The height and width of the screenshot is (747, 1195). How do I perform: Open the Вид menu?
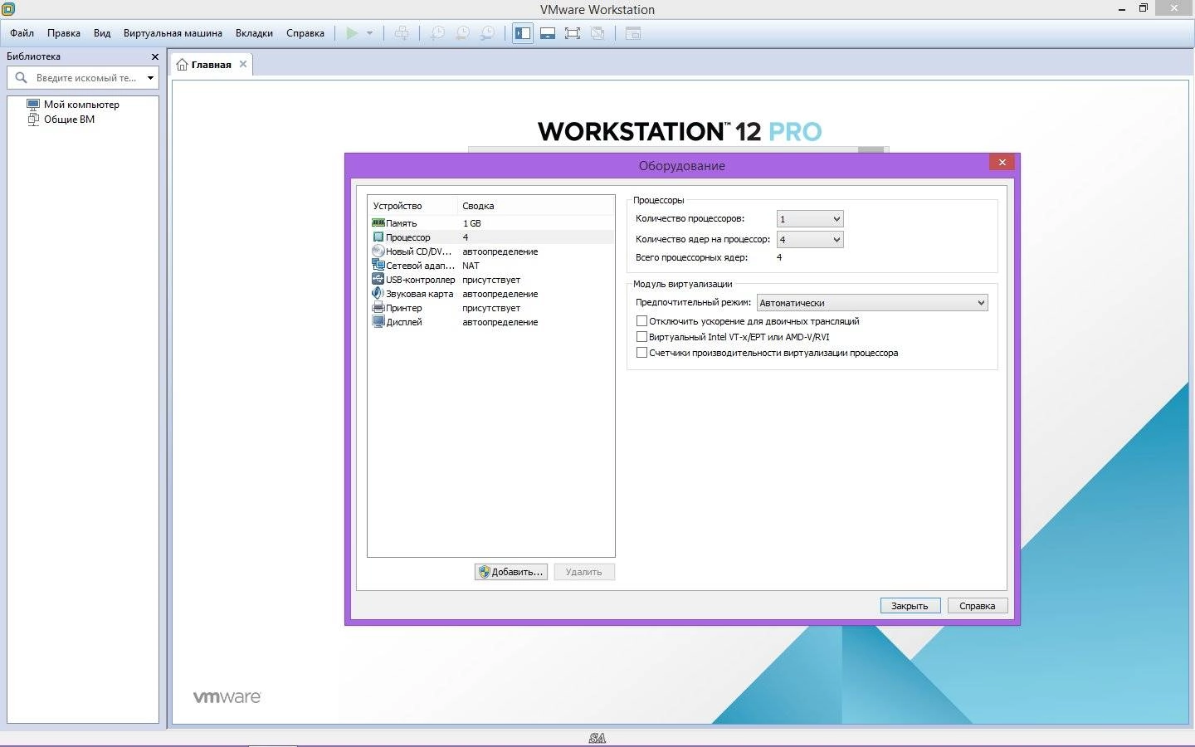point(102,33)
